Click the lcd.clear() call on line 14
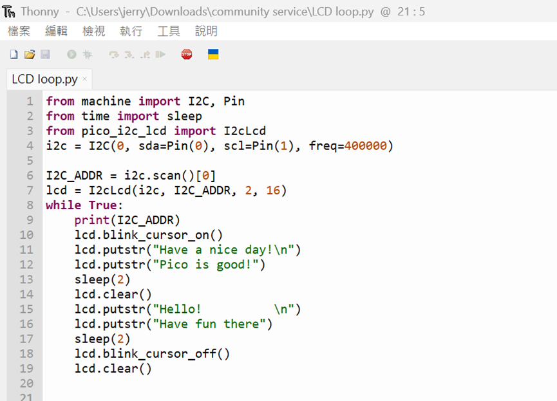Screen dimensions: 557x401 (113, 294)
